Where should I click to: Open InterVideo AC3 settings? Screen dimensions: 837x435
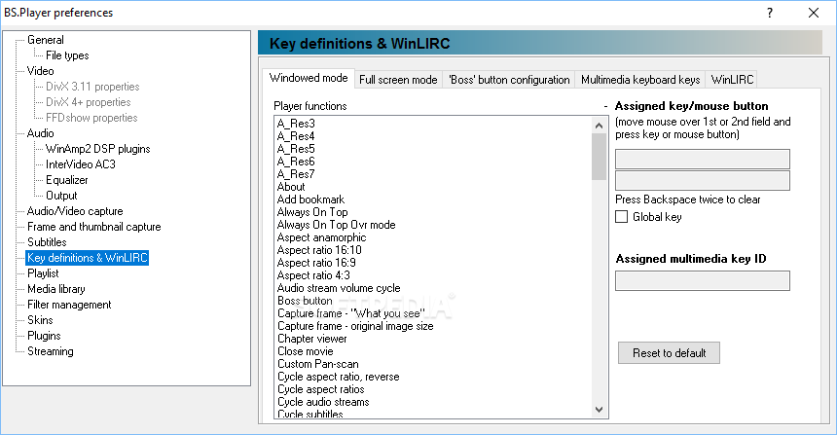pyautogui.click(x=81, y=164)
